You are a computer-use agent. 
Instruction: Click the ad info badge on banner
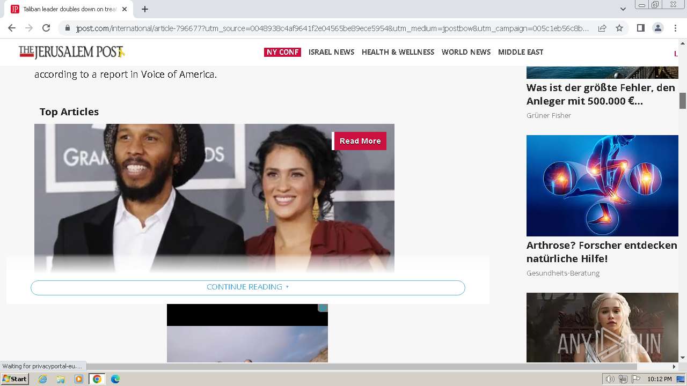(x=323, y=308)
